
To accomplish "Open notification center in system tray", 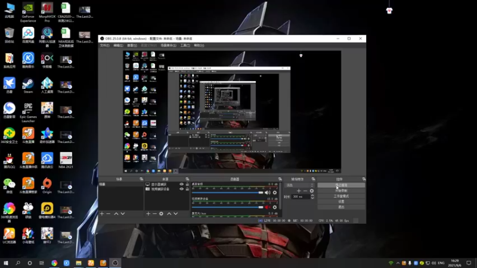I will click(x=469, y=263).
